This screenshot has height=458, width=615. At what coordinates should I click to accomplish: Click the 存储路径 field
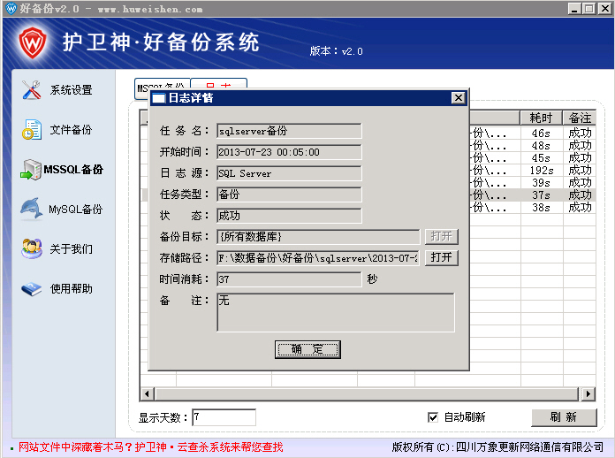point(318,258)
